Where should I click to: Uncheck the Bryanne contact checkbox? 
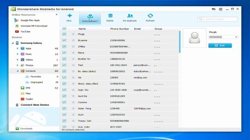(x=64, y=40)
